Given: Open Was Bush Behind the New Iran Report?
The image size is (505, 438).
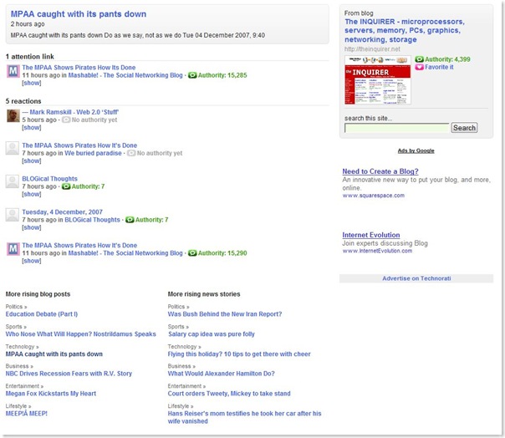Looking at the screenshot, I should click(x=224, y=314).
